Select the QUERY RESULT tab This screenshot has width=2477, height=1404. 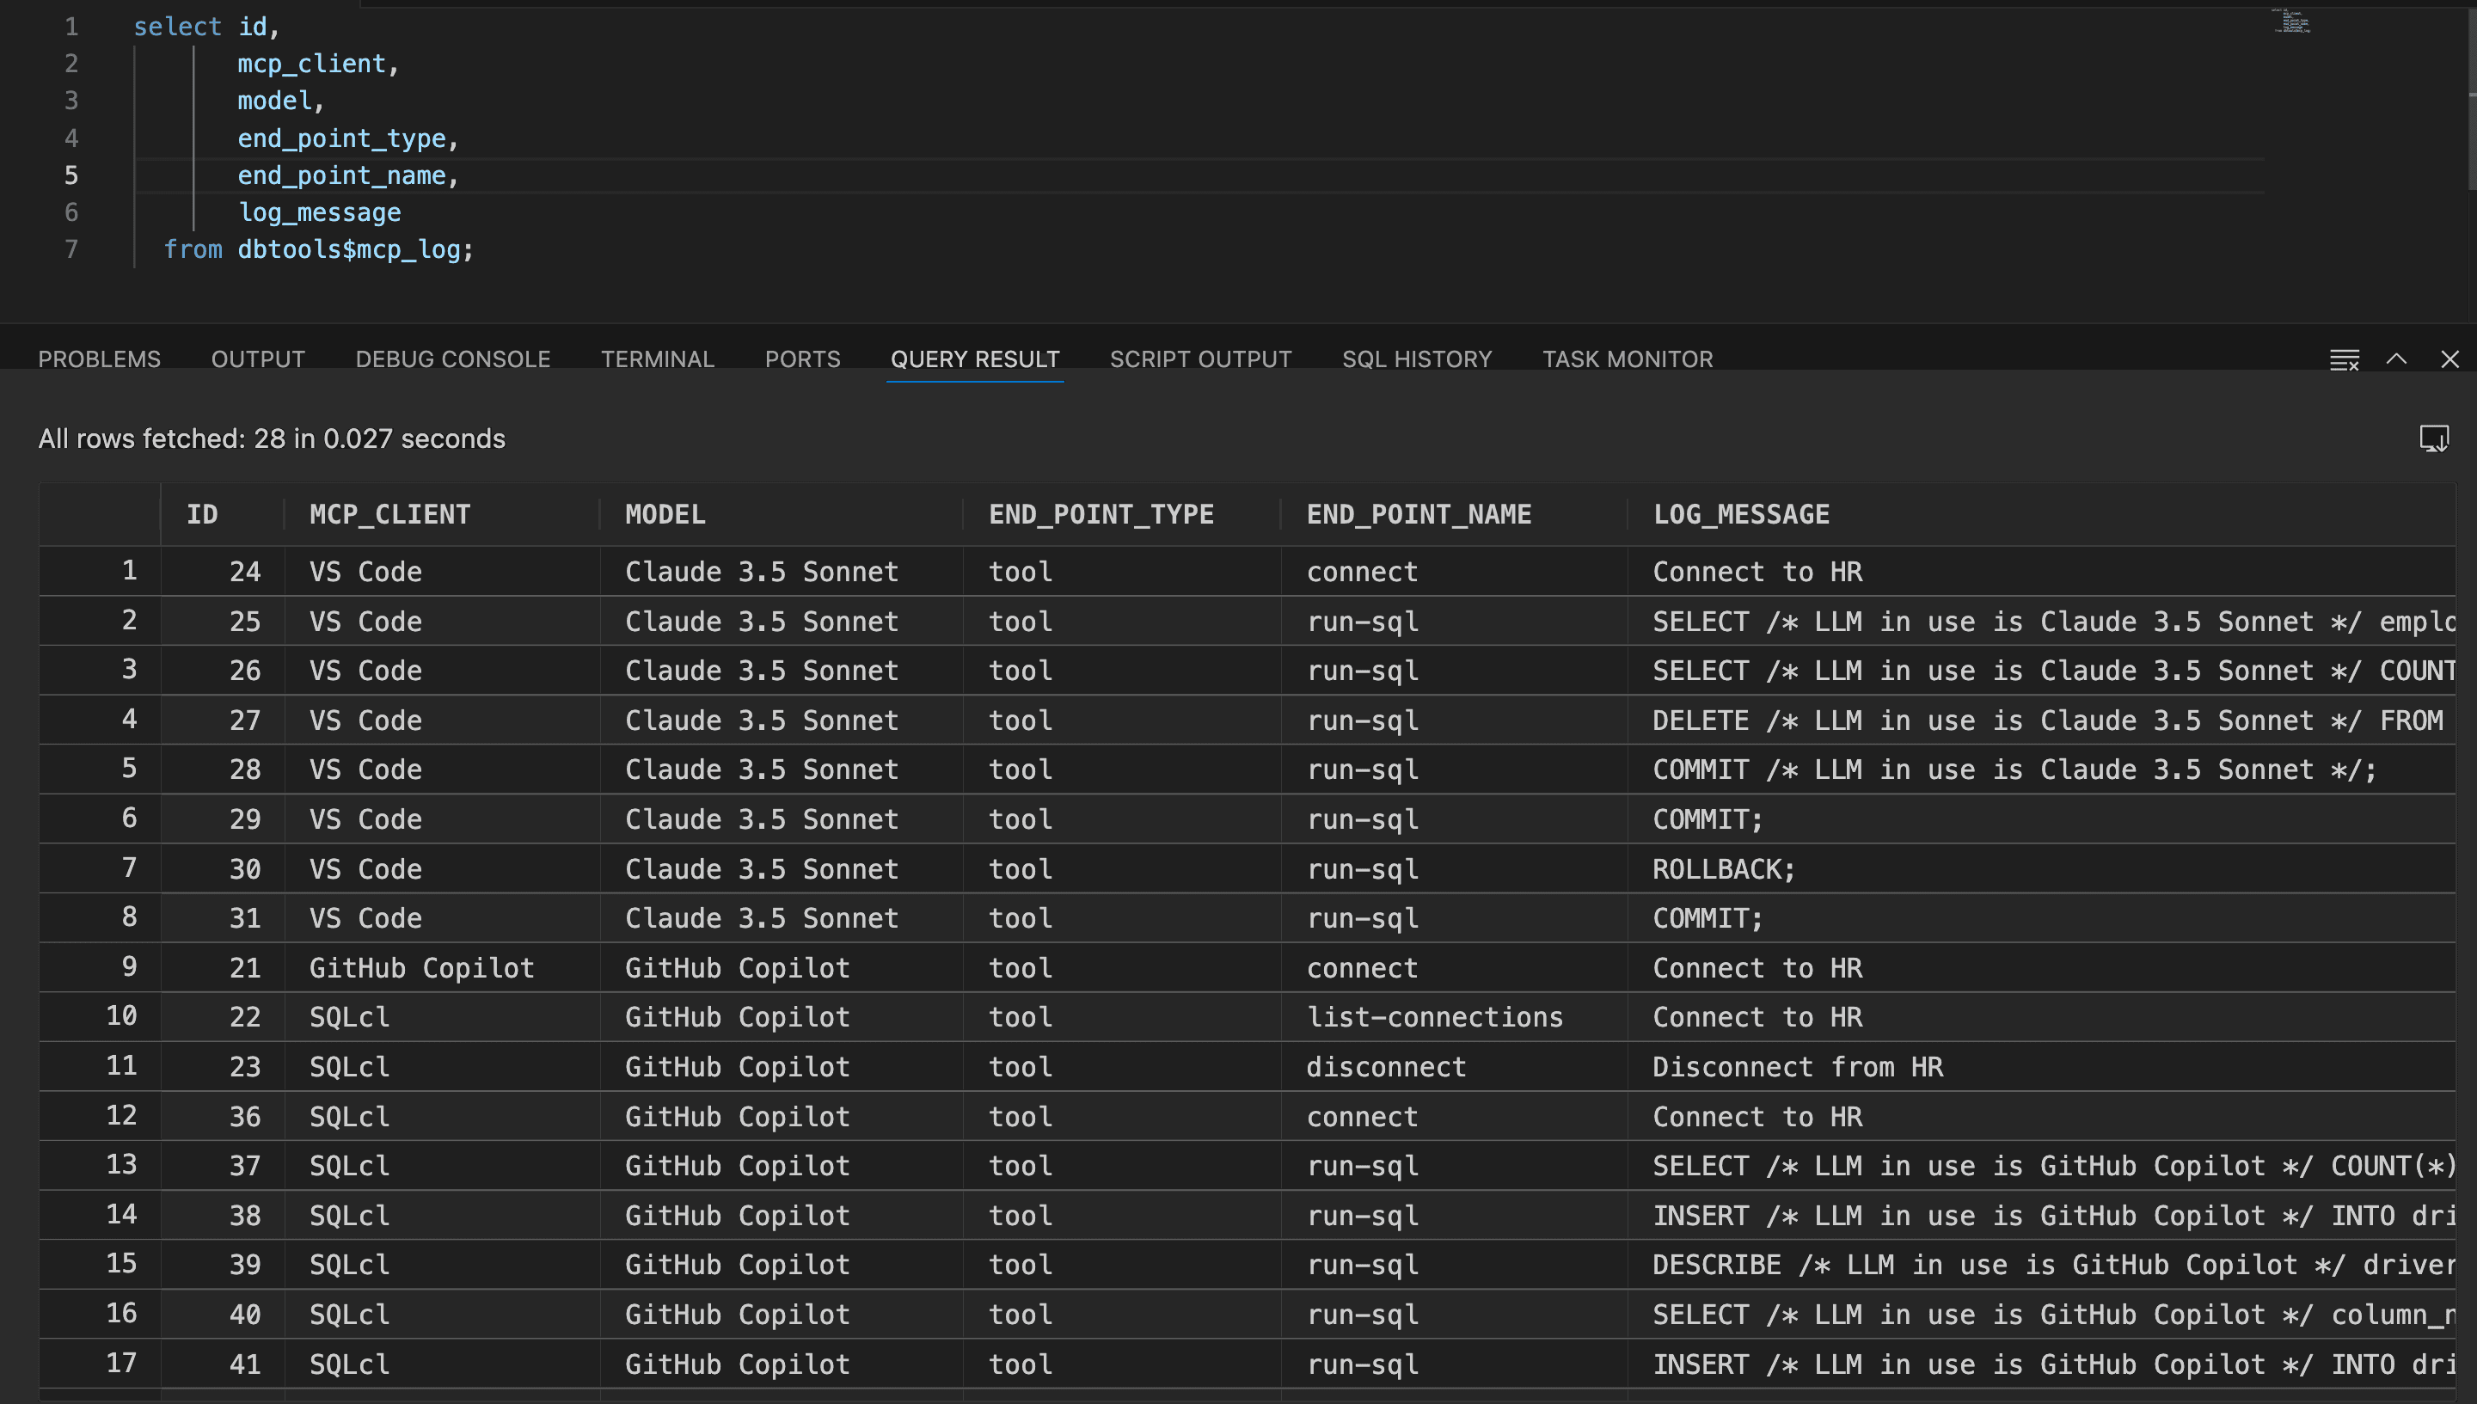(x=975, y=359)
